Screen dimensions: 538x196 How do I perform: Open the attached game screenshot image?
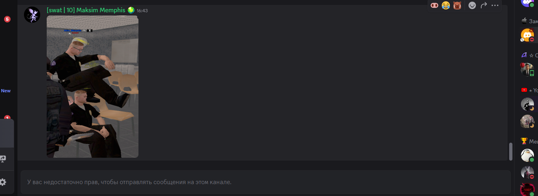point(92,87)
